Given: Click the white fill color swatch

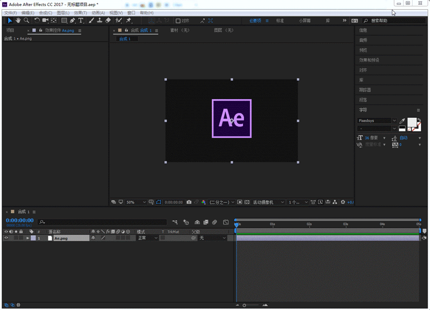Looking at the screenshot, I should 413,122.
